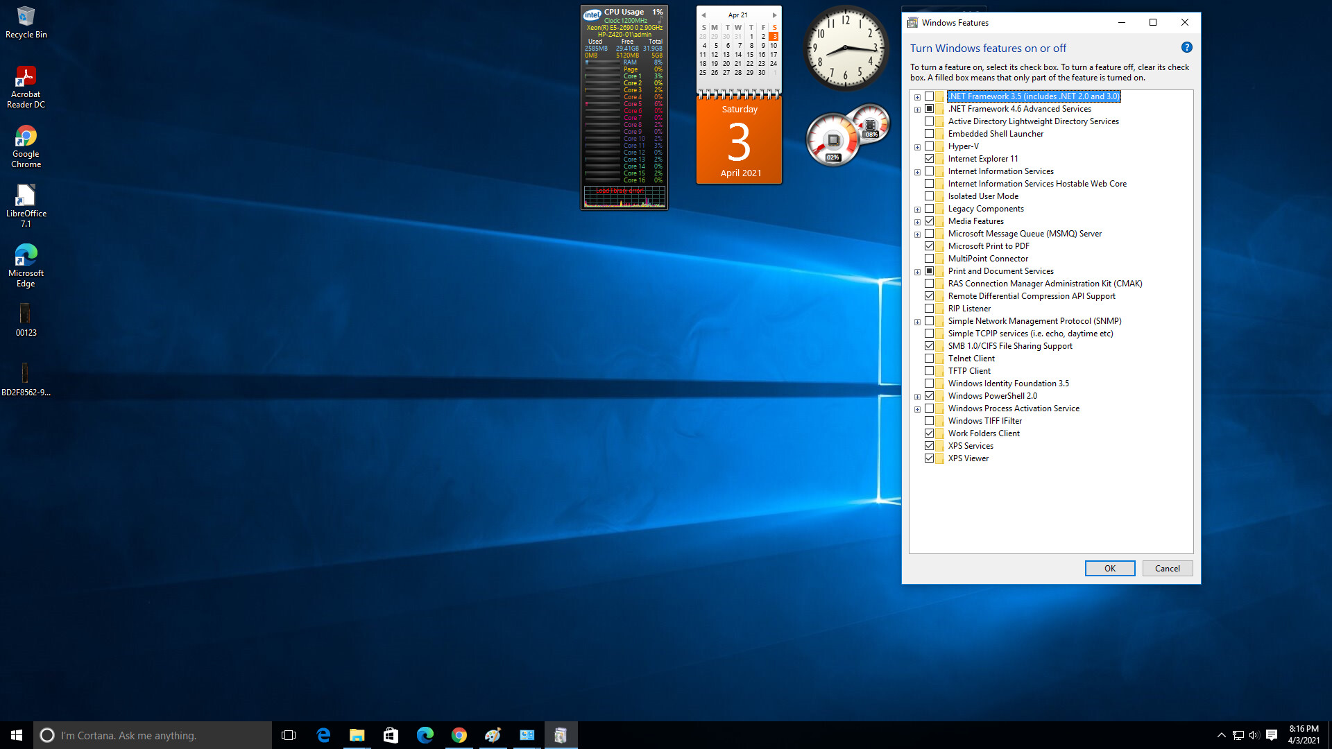Click the Windows Start button
The width and height of the screenshot is (1332, 749).
point(17,735)
